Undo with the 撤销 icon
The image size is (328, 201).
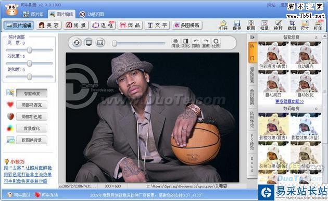(196, 43)
